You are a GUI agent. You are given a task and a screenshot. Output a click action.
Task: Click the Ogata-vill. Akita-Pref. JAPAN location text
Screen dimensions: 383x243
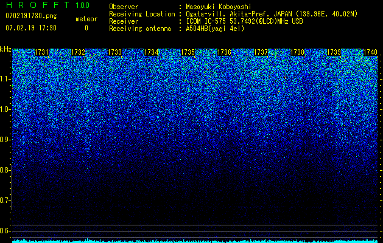click(272, 14)
